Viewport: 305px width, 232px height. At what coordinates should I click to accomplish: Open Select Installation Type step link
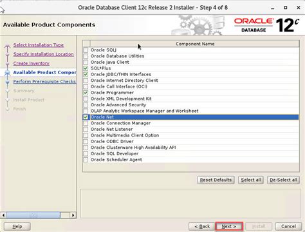click(x=39, y=45)
